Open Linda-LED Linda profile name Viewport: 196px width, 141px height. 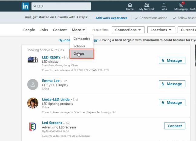[56, 99]
